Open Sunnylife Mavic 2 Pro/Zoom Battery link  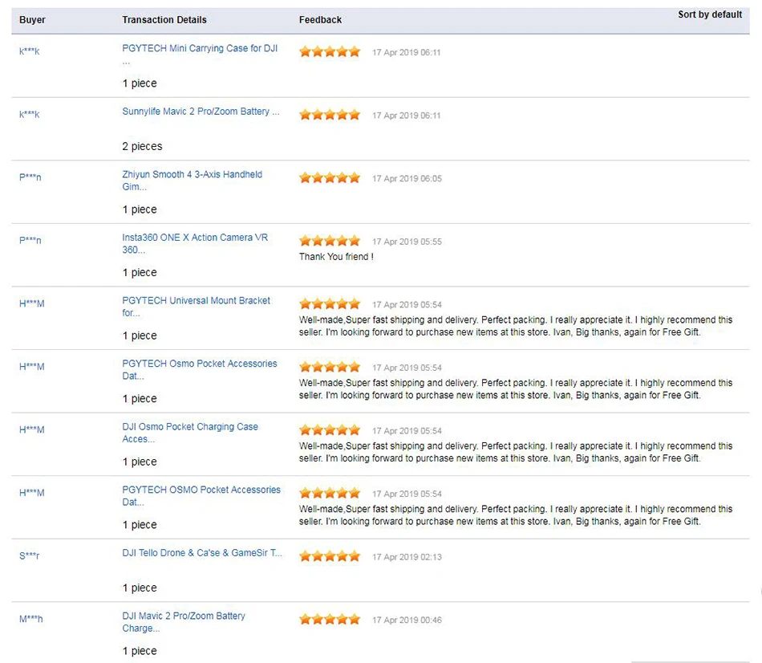(201, 112)
